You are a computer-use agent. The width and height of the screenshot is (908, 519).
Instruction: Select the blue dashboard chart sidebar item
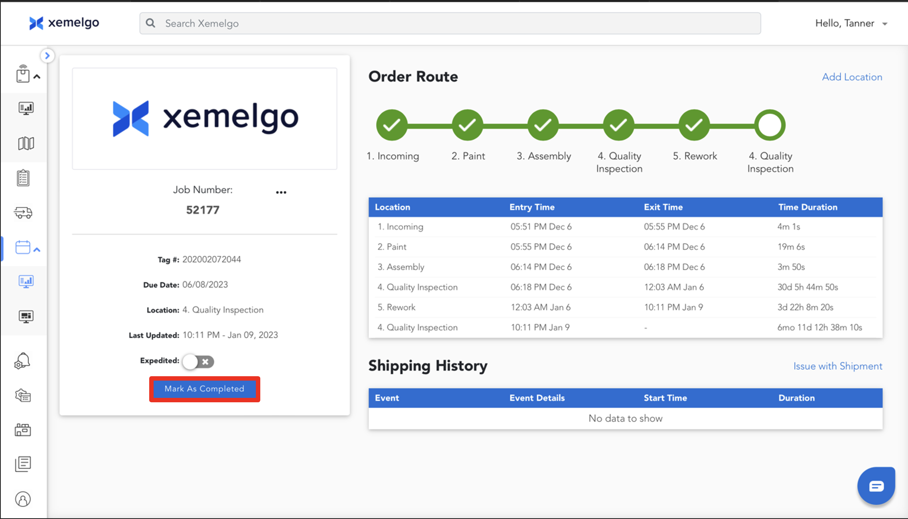click(26, 281)
